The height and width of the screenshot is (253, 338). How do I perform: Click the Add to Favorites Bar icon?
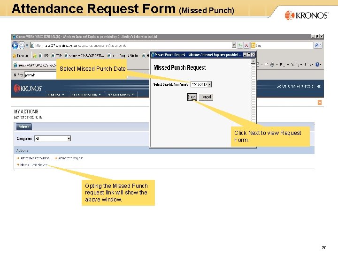click(x=34, y=56)
